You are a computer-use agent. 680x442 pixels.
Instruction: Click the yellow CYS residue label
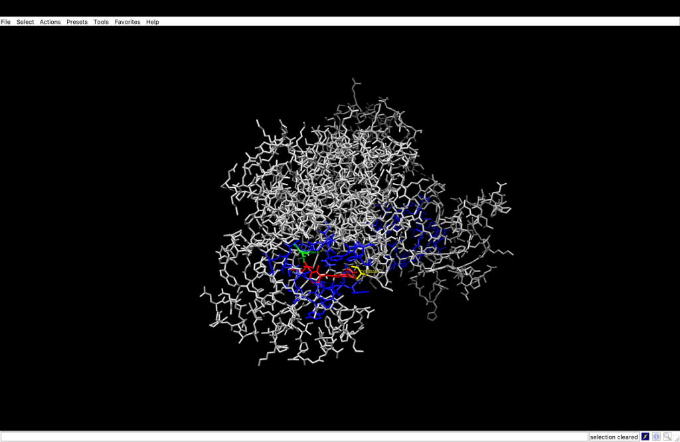coord(370,271)
